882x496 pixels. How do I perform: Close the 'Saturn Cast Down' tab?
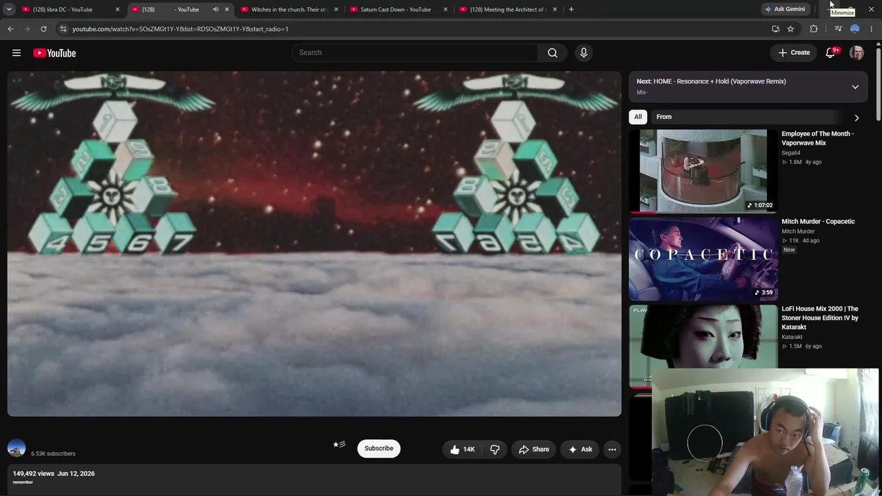click(445, 10)
